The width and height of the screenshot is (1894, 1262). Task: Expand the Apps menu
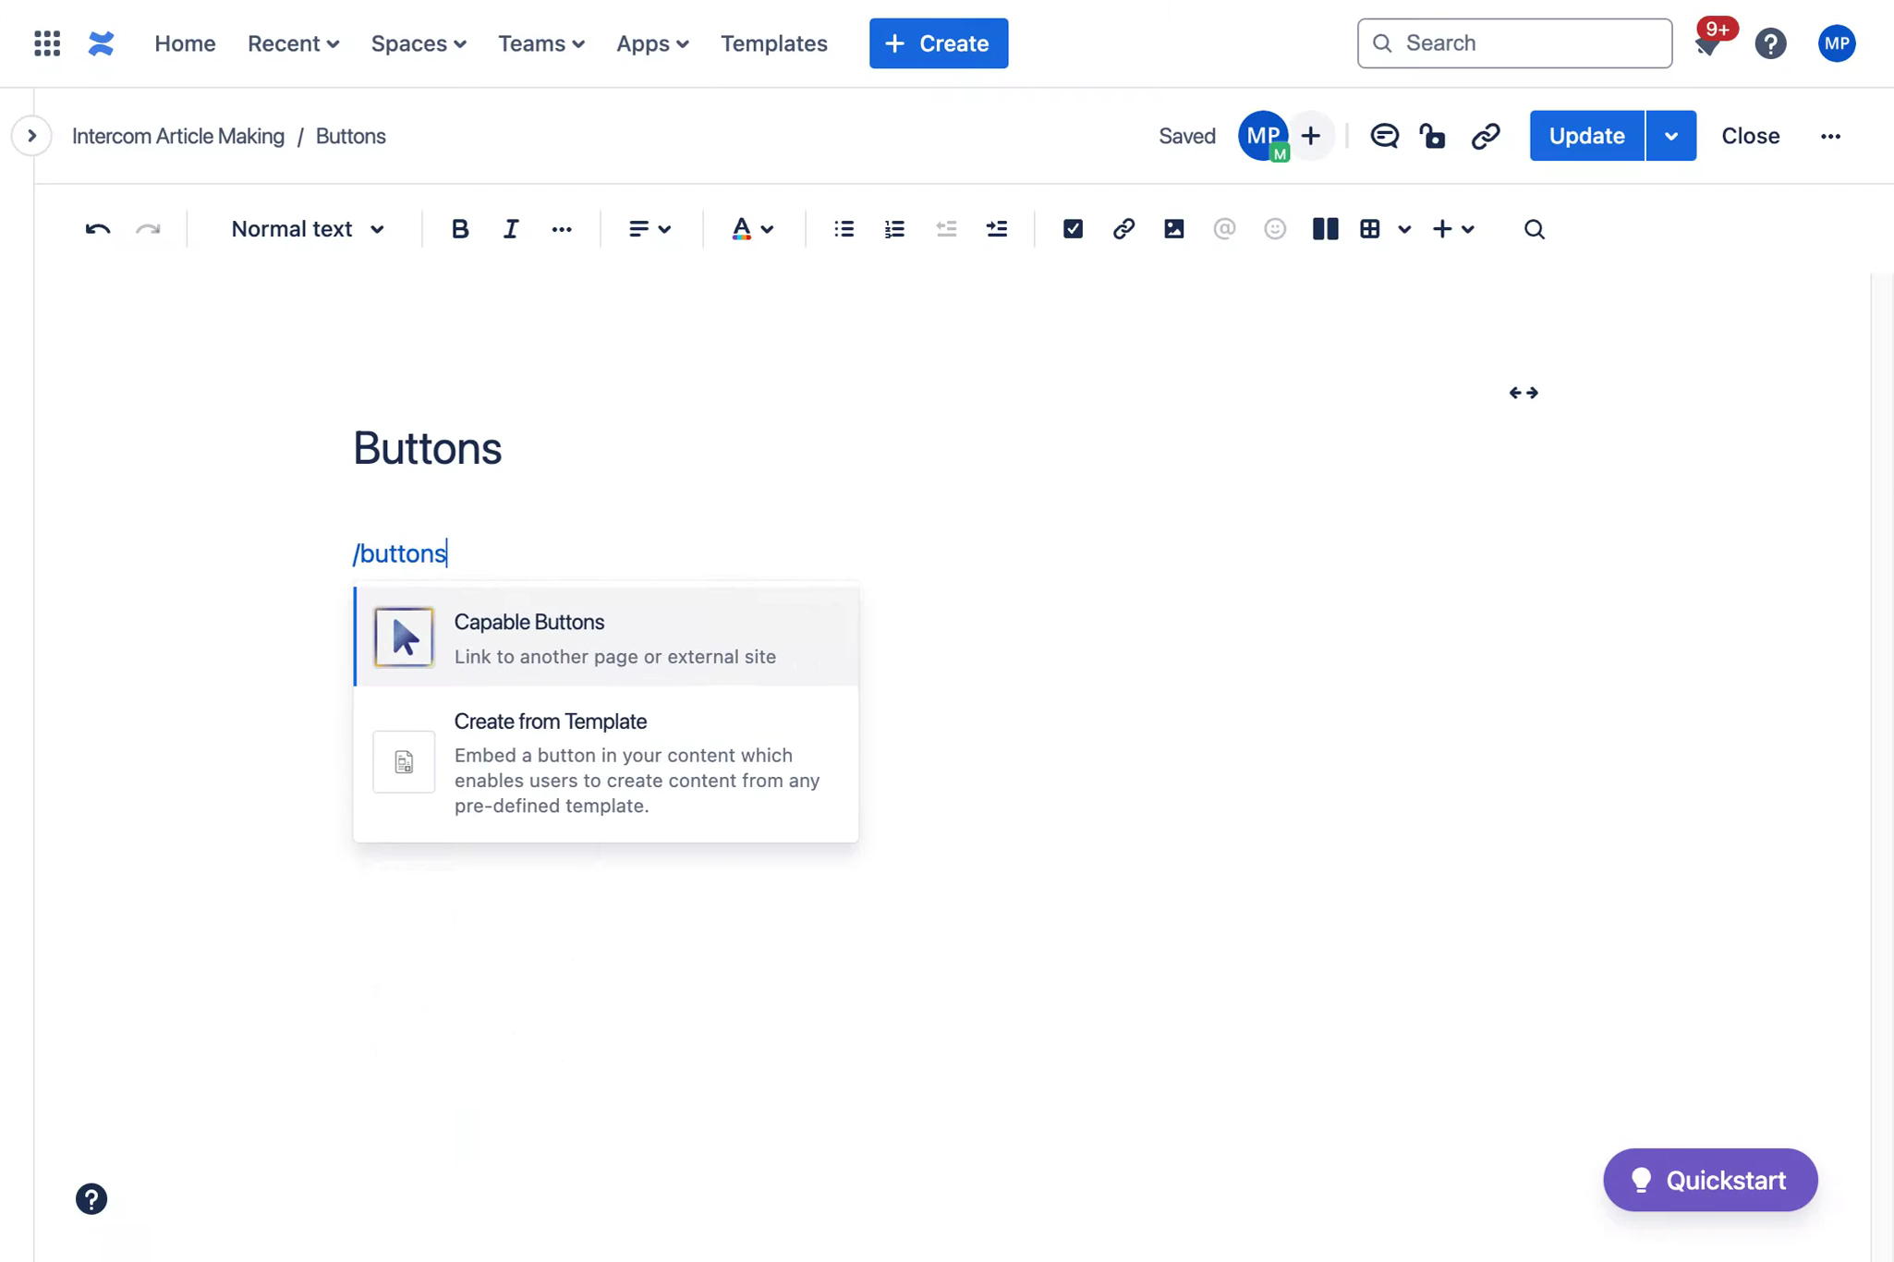click(652, 43)
